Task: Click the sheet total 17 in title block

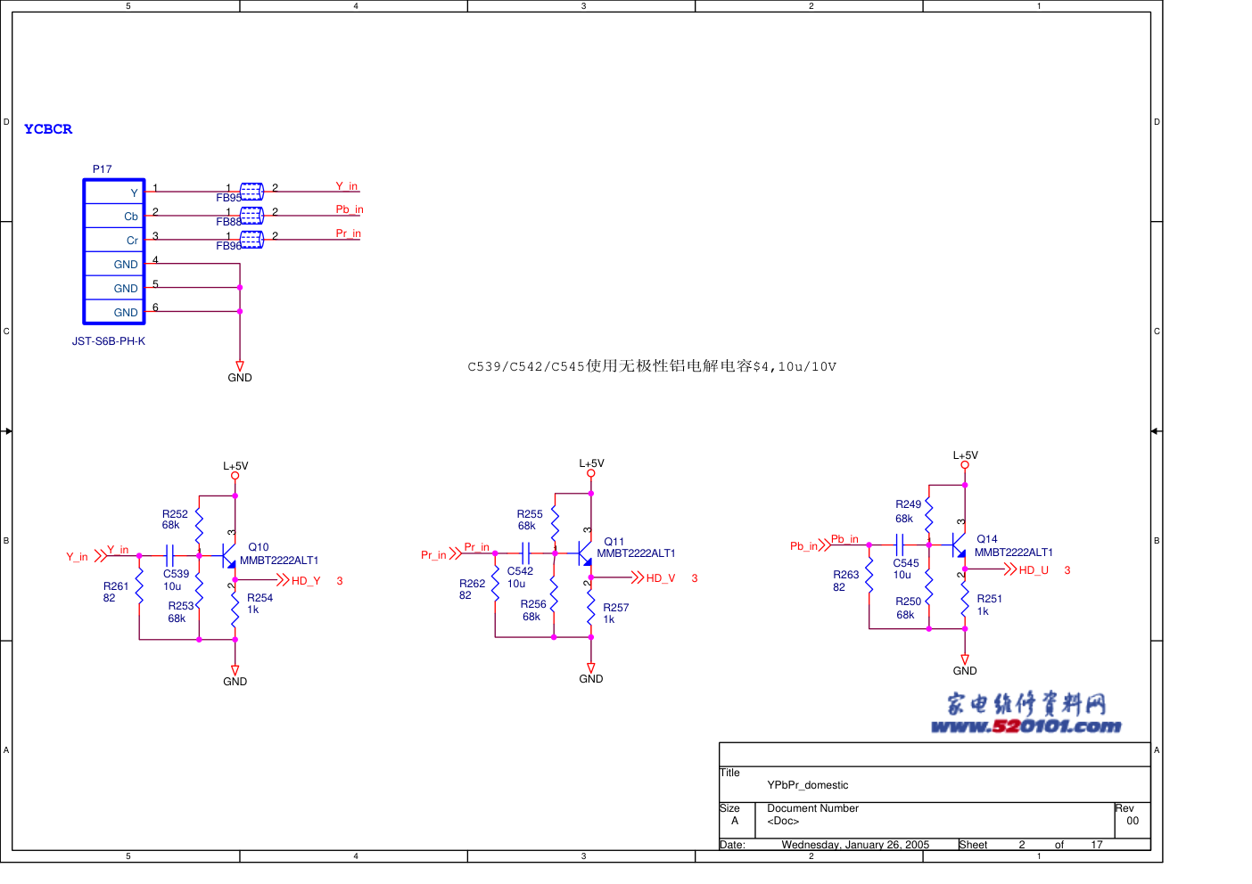Action: (x=1097, y=845)
